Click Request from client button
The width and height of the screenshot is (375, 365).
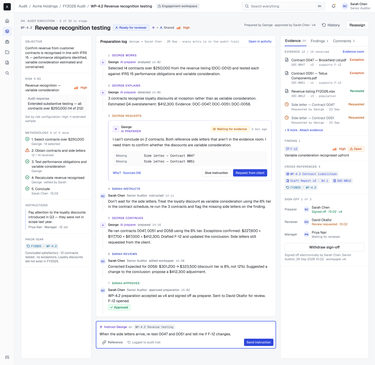click(250, 173)
